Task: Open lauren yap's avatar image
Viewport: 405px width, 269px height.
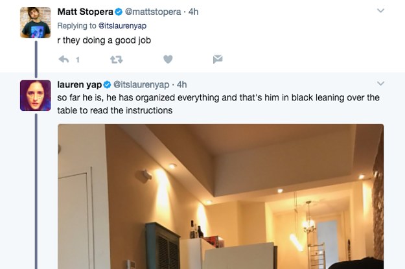Action: pyautogui.click(x=36, y=95)
